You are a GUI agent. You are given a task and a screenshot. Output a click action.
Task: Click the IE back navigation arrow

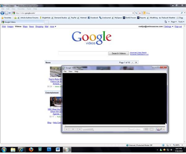[x=2, y=13]
